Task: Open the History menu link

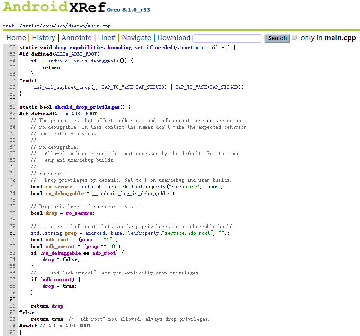Action: point(44,38)
